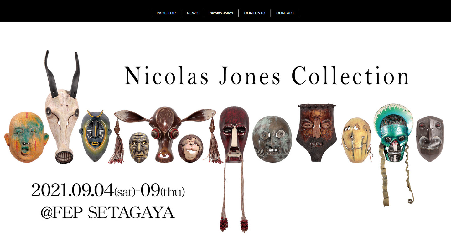The height and width of the screenshot is (240, 451).
Task: Open the CONTENTS menu item
Action: [255, 13]
